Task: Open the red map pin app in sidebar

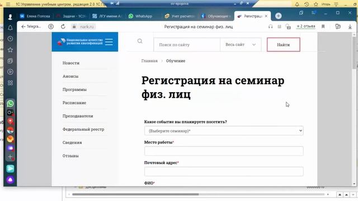Action: [10, 121]
